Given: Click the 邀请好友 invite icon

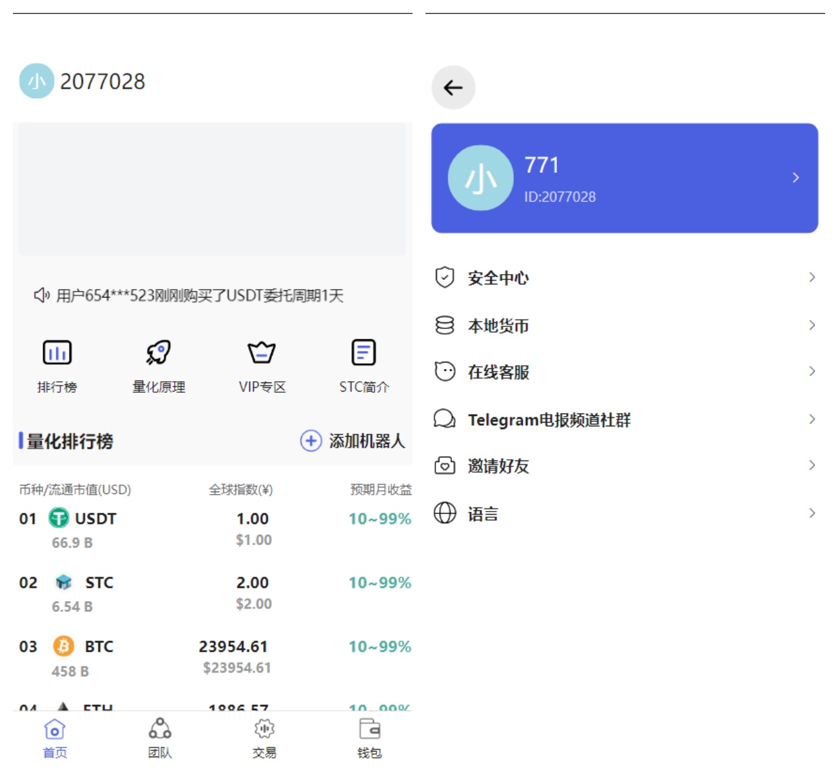Looking at the screenshot, I should point(445,466).
